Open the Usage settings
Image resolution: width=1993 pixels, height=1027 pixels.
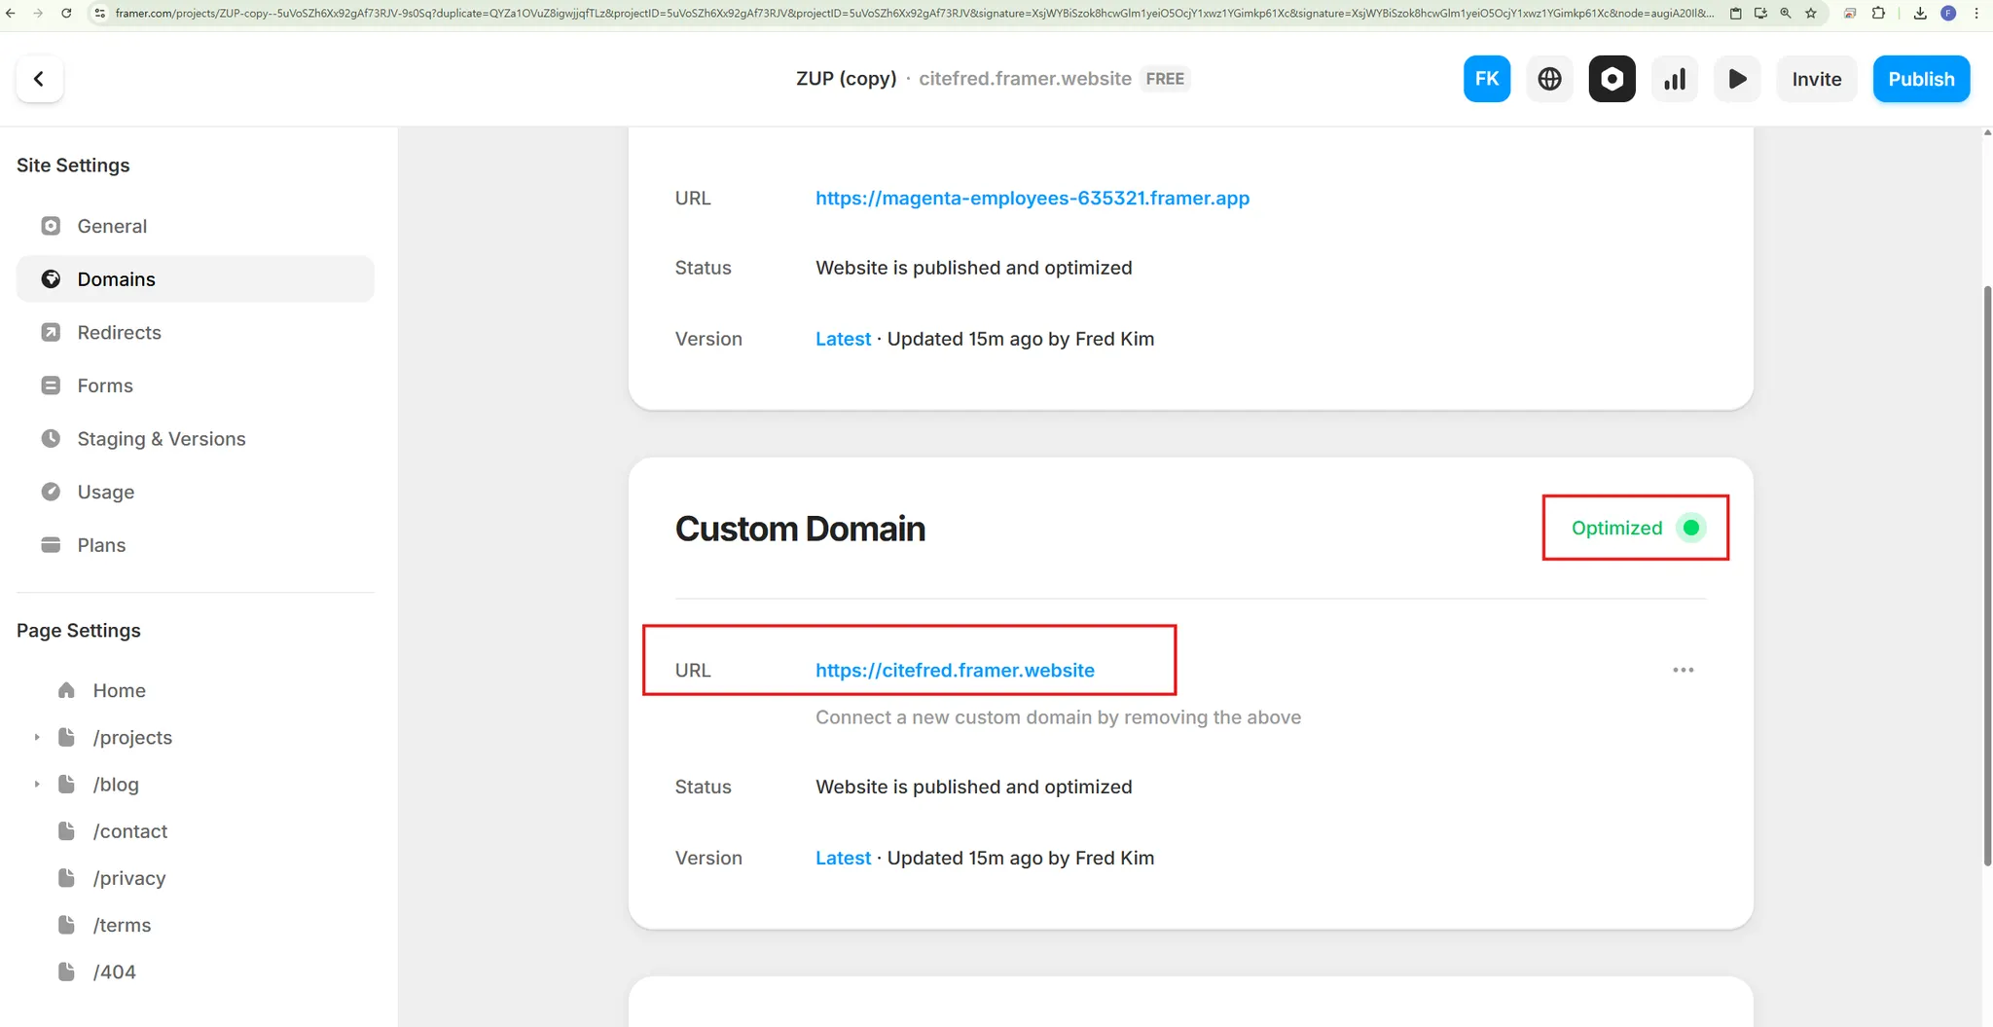pos(195,492)
